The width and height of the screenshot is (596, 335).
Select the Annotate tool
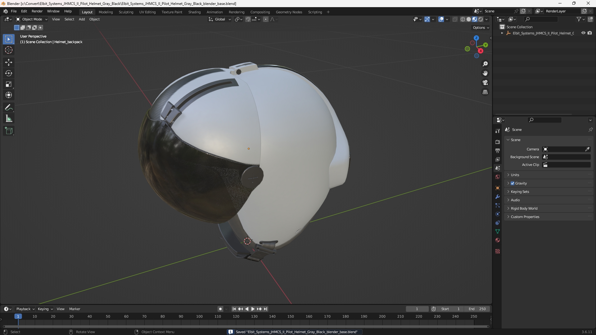click(x=9, y=108)
